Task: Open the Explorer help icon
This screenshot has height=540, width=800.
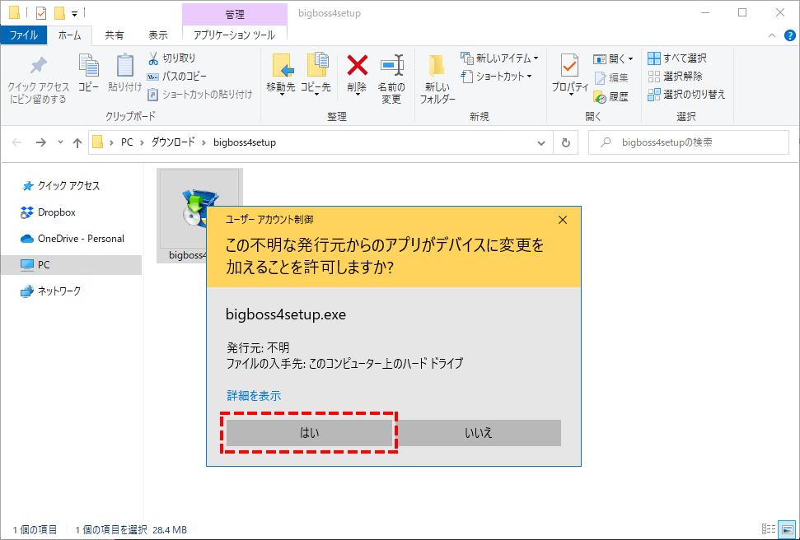Action: [790, 35]
